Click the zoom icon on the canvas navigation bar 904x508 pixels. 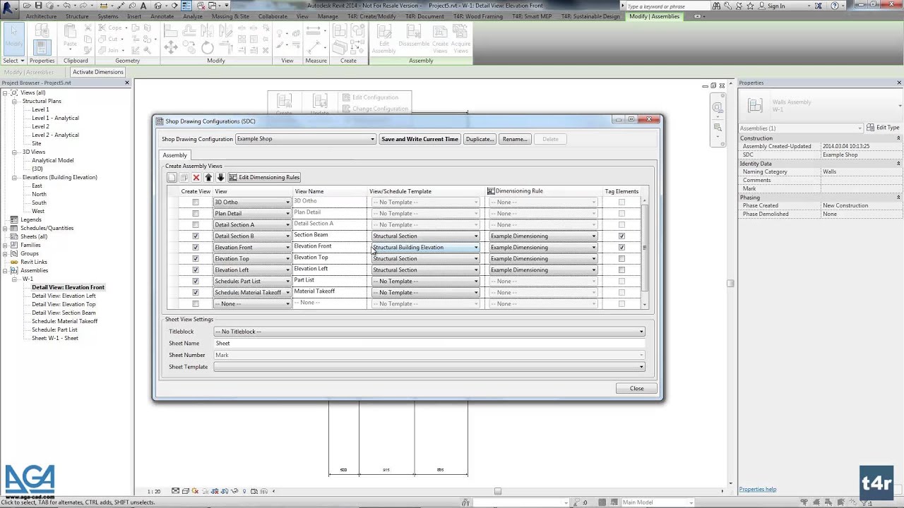click(718, 128)
